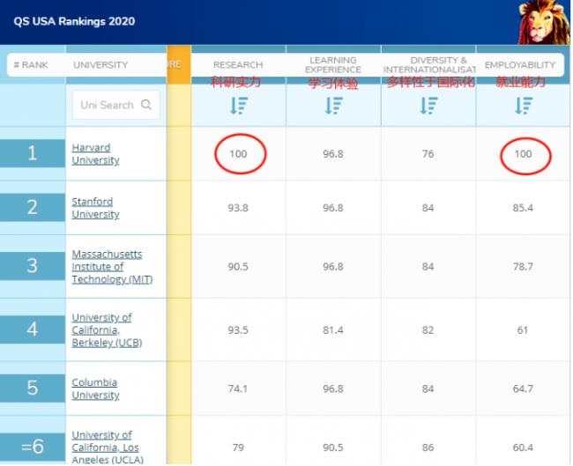Click the LEARNING EXPERIENCE column header
Image resolution: width=573 pixels, height=466 pixels.
[333, 64]
